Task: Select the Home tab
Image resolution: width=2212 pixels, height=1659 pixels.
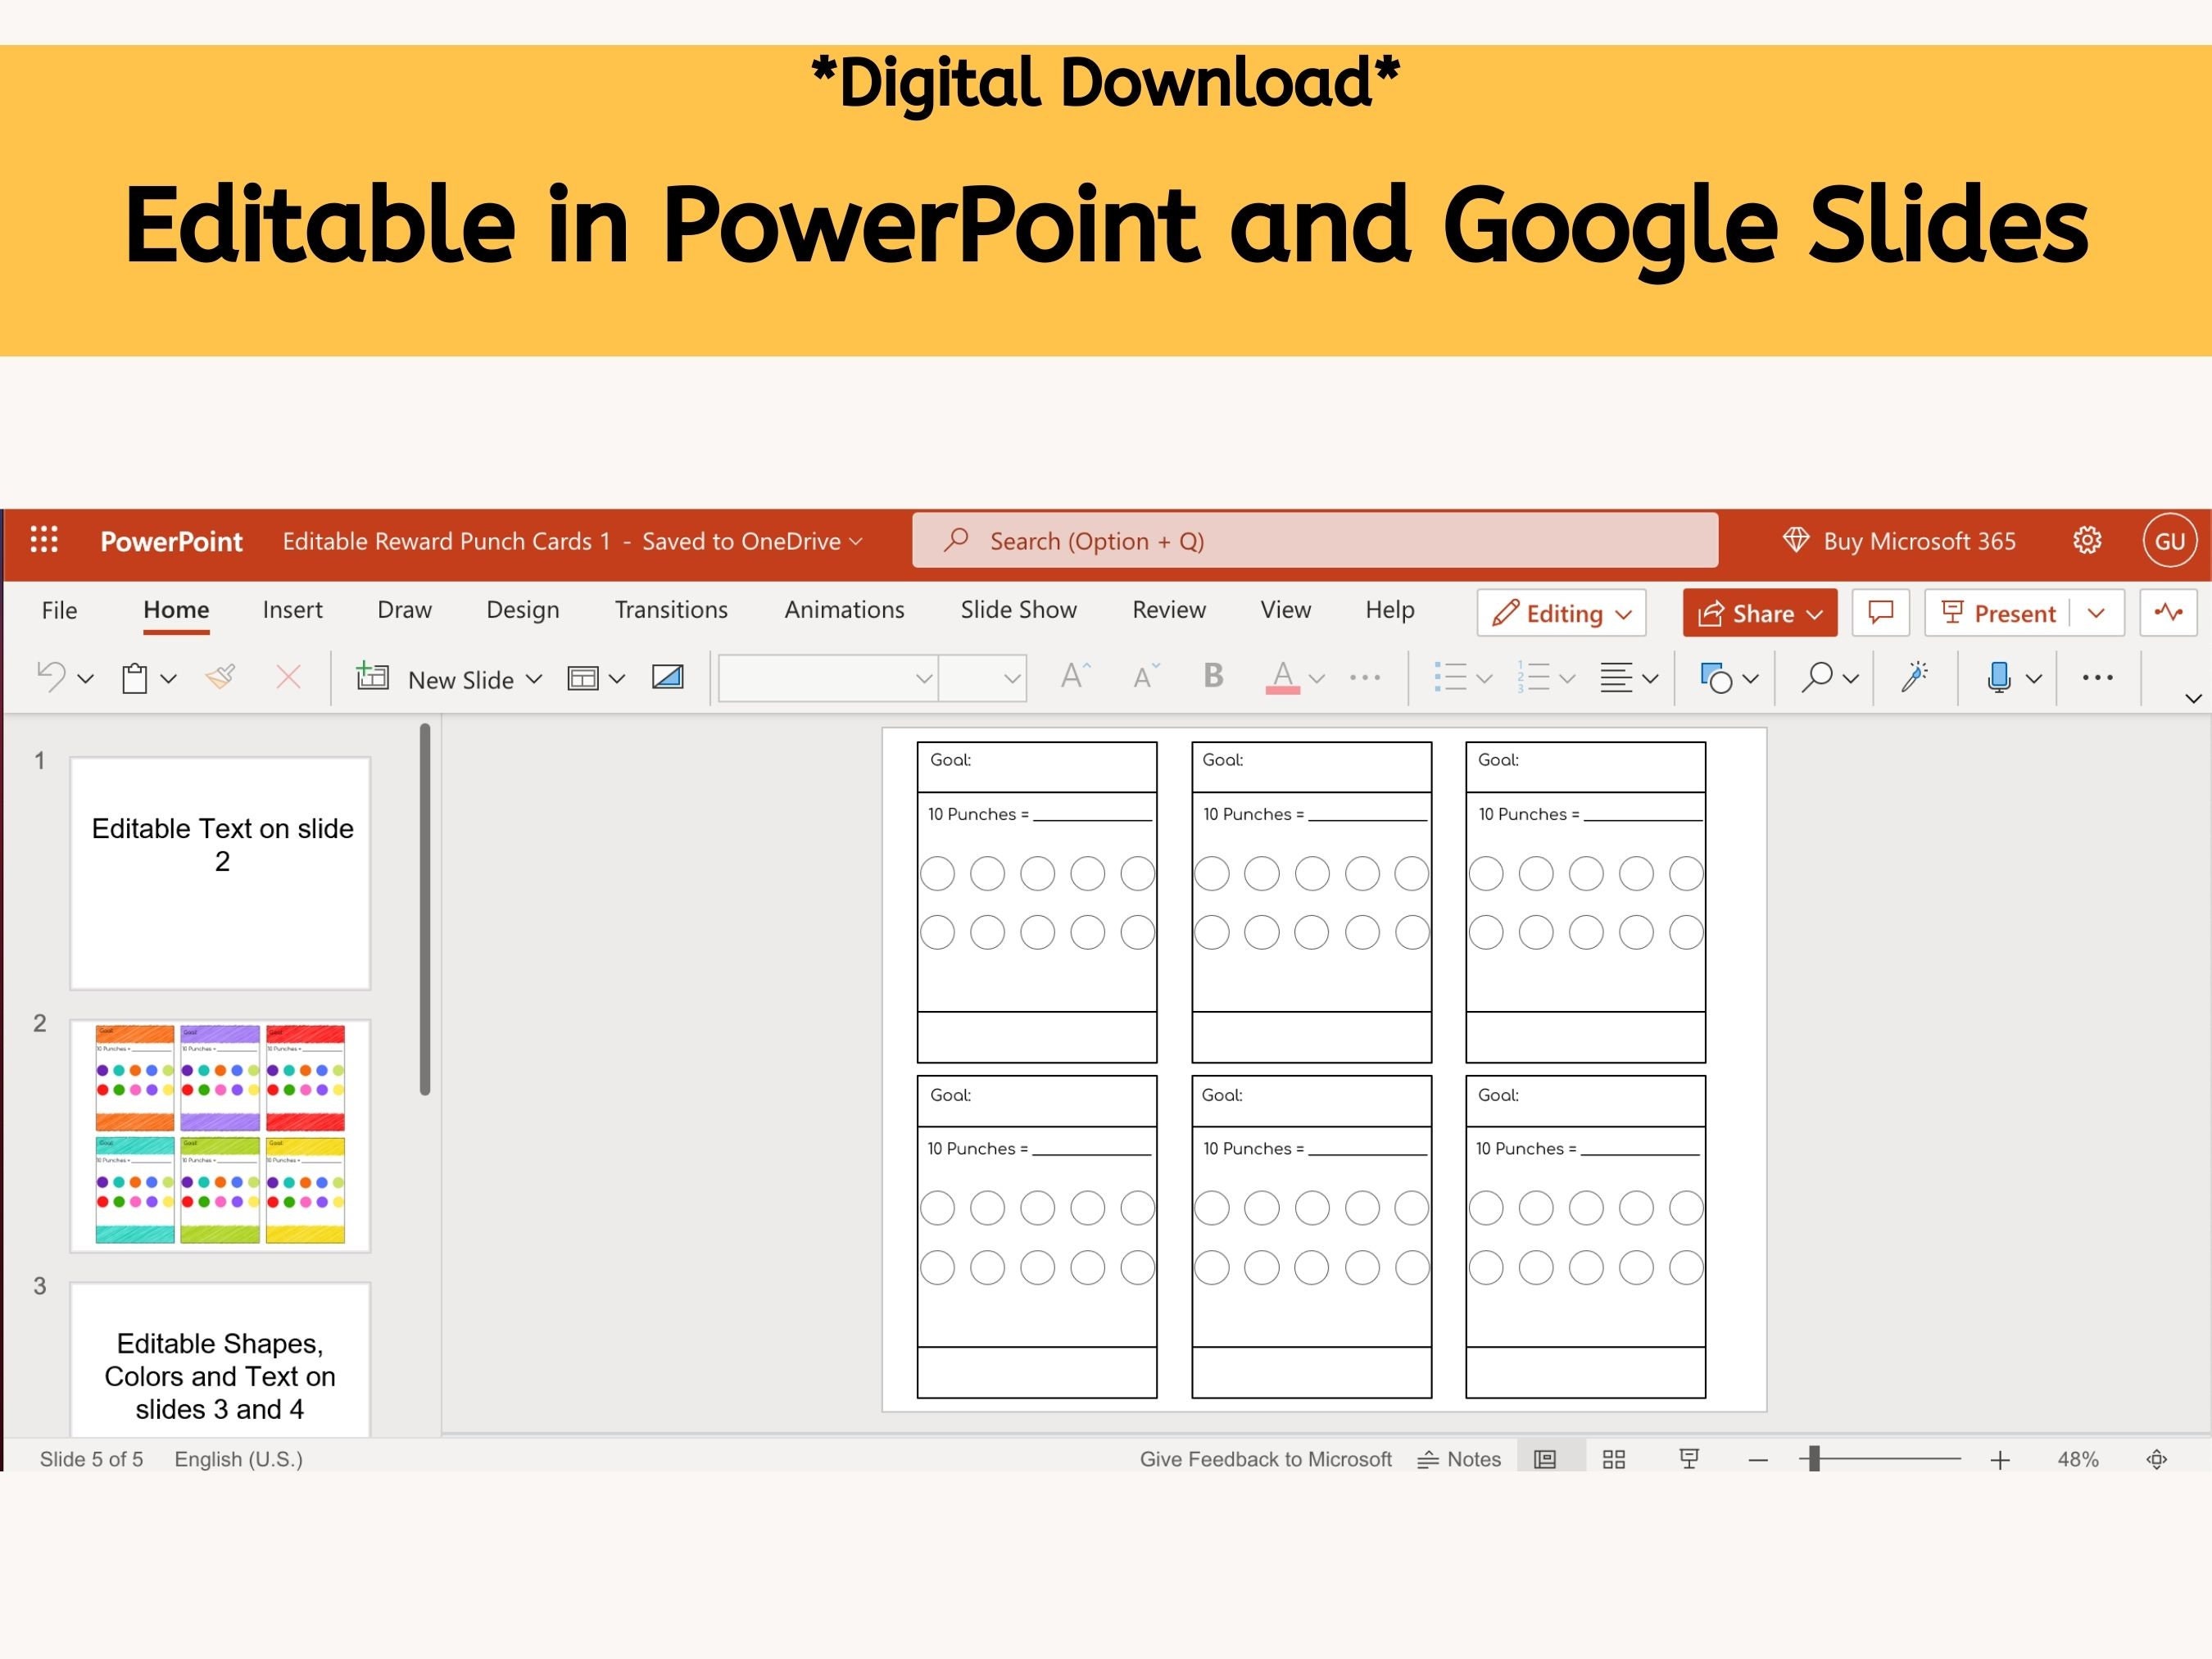Action: pyautogui.click(x=176, y=609)
